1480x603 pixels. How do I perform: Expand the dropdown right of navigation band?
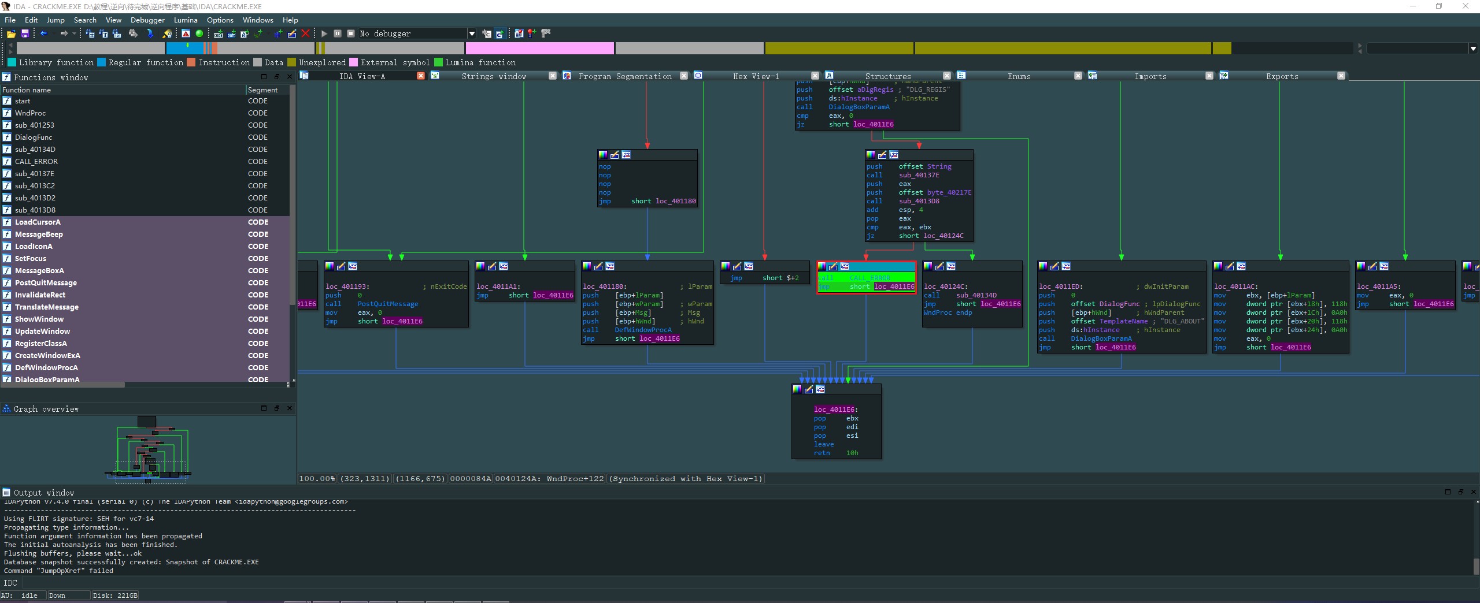coord(1472,49)
